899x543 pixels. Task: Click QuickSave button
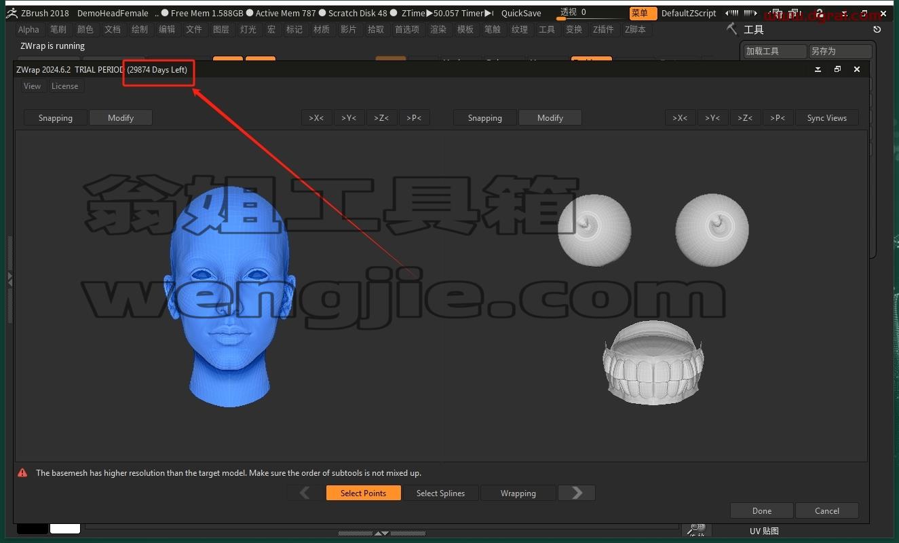(521, 13)
